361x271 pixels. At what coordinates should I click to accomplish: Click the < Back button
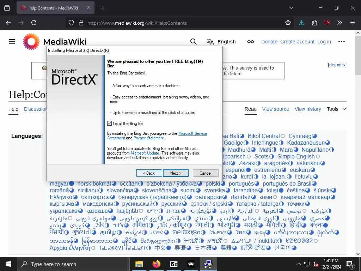coord(149,173)
